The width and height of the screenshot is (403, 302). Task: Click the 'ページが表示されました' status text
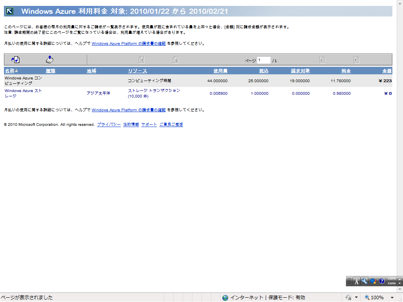[27, 298]
